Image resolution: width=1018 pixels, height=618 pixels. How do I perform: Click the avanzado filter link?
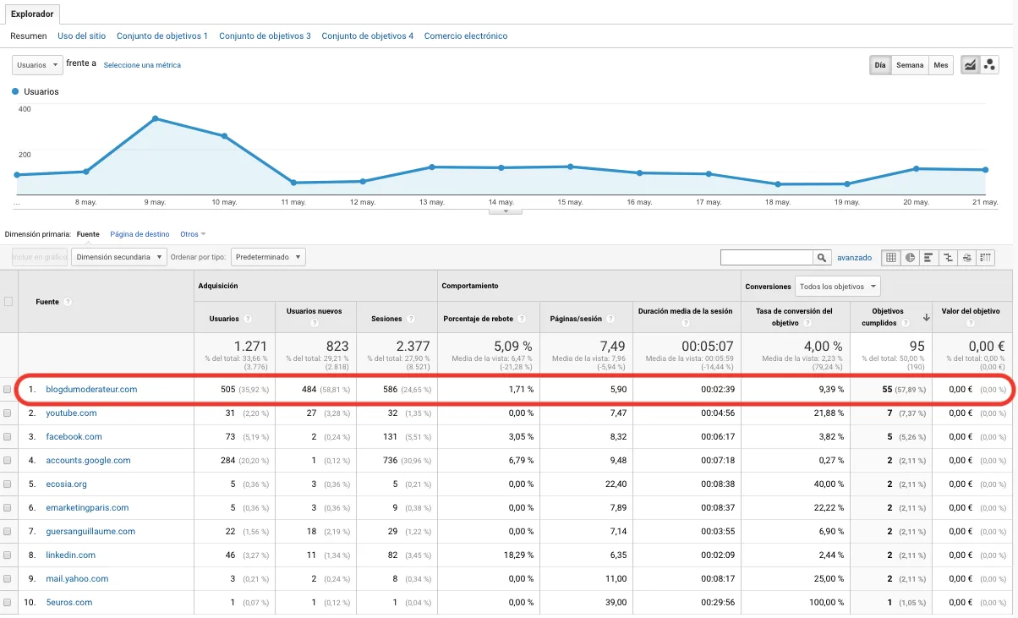point(854,258)
